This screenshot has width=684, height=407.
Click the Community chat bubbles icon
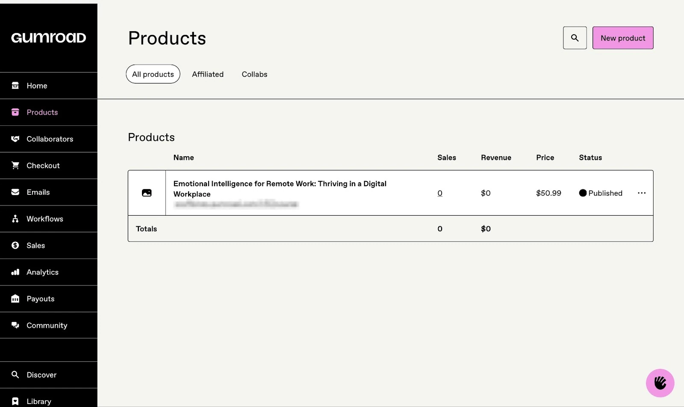[15, 325]
